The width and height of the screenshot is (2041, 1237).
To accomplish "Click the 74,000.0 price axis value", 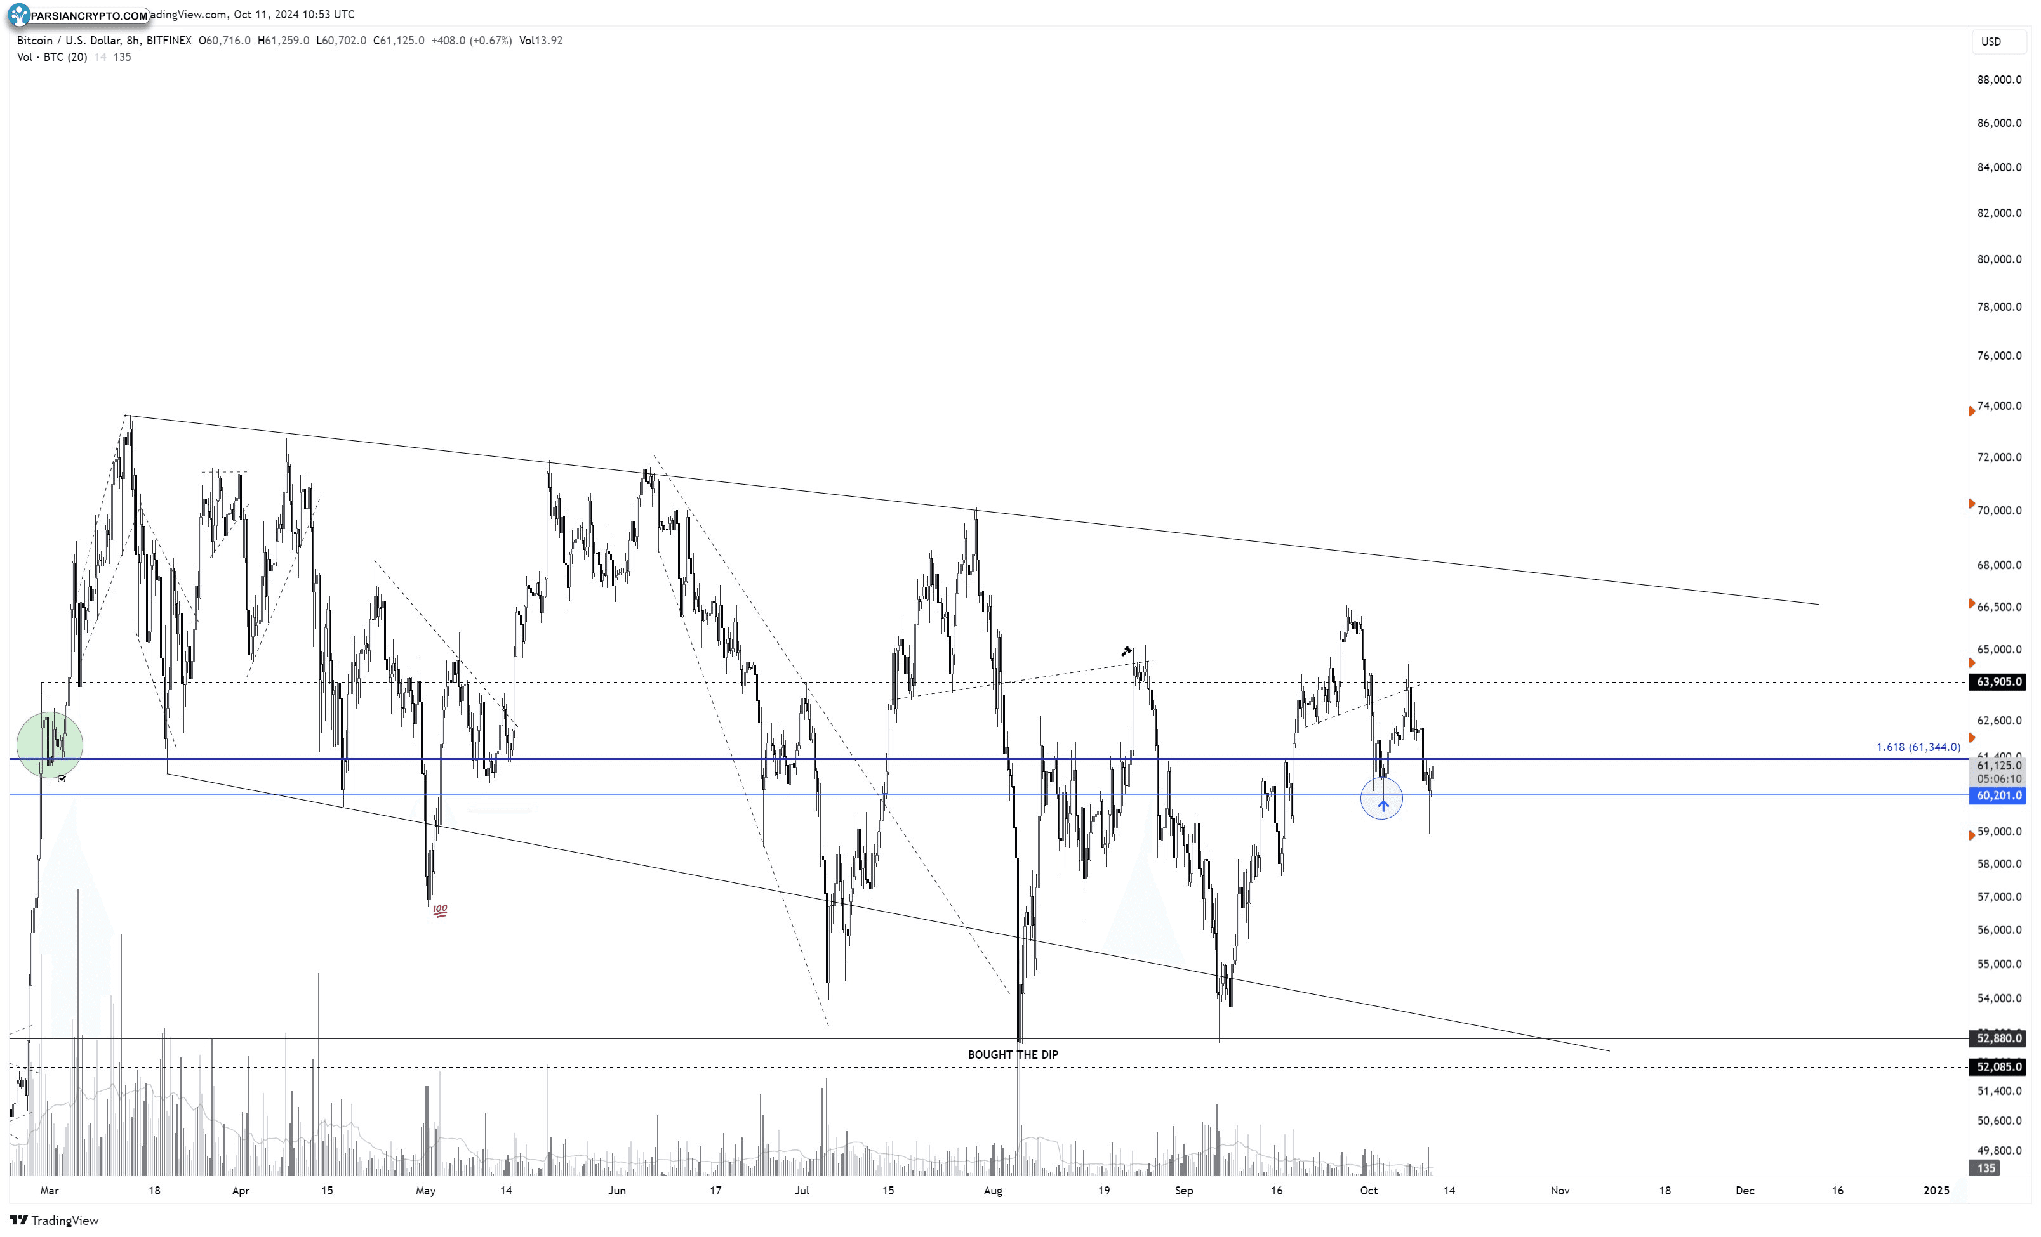I will point(1998,406).
